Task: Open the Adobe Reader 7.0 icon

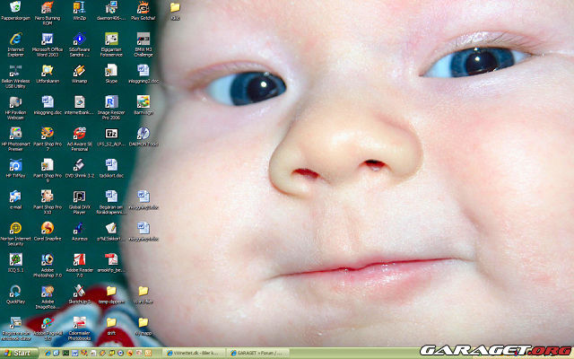Action: (x=79, y=261)
